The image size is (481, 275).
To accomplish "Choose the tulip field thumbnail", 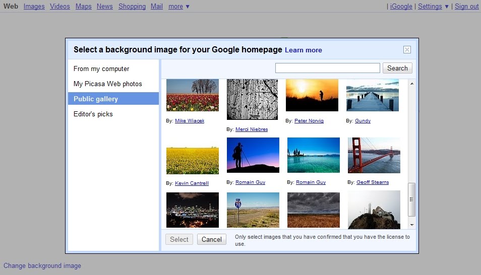I will click(x=192, y=95).
